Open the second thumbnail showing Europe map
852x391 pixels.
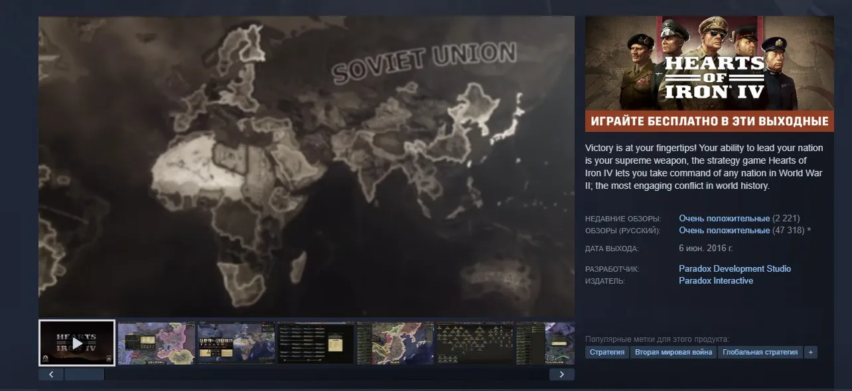[x=157, y=343]
